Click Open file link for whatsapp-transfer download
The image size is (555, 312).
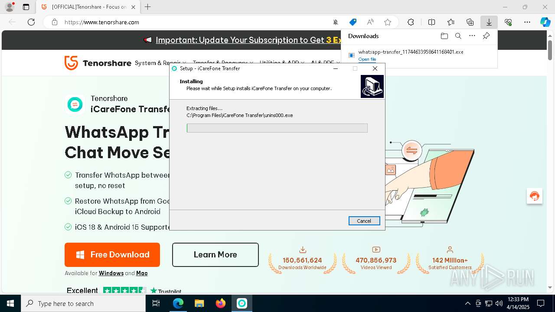[x=367, y=59]
